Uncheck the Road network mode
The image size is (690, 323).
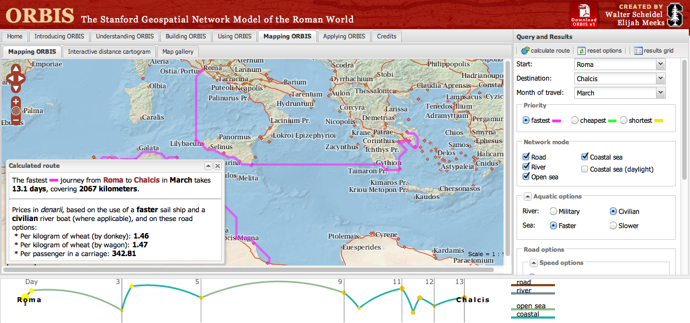(526, 157)
